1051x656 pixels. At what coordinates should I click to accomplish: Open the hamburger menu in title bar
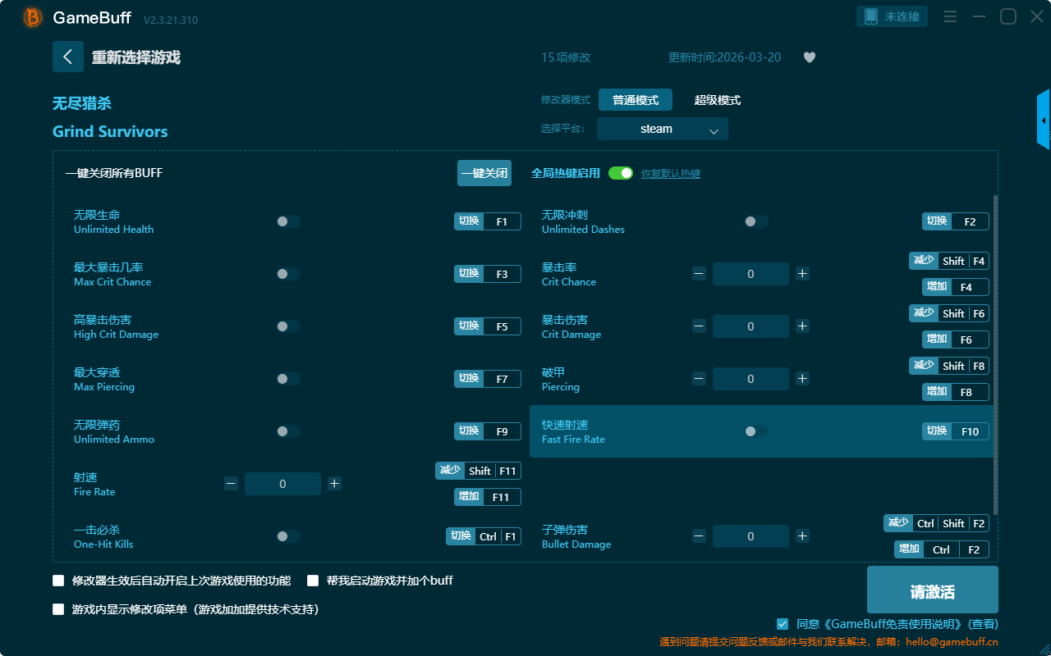pos(950,16)
